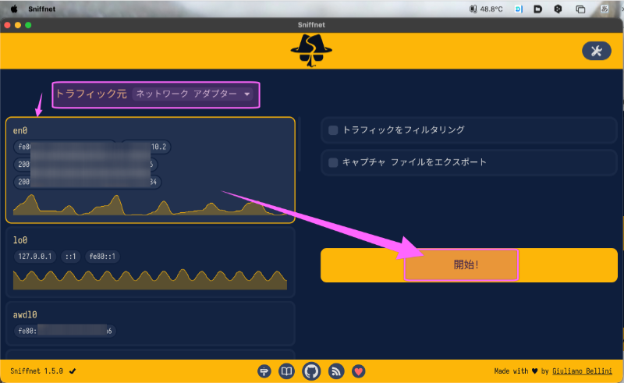Viewport: 624px width, 383px height.
Task: Select the awdl0 network adapter card
Action: 151,323
